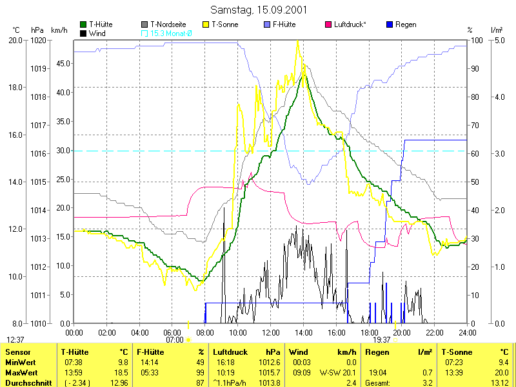Select the F-Hütte humidity legend marker

point(268,24)
